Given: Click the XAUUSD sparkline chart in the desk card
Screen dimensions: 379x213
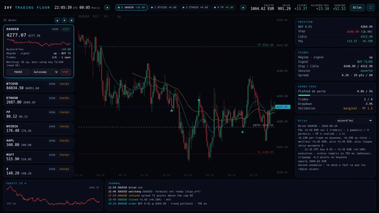Looking at the screenshot, I should coord(39,42).
